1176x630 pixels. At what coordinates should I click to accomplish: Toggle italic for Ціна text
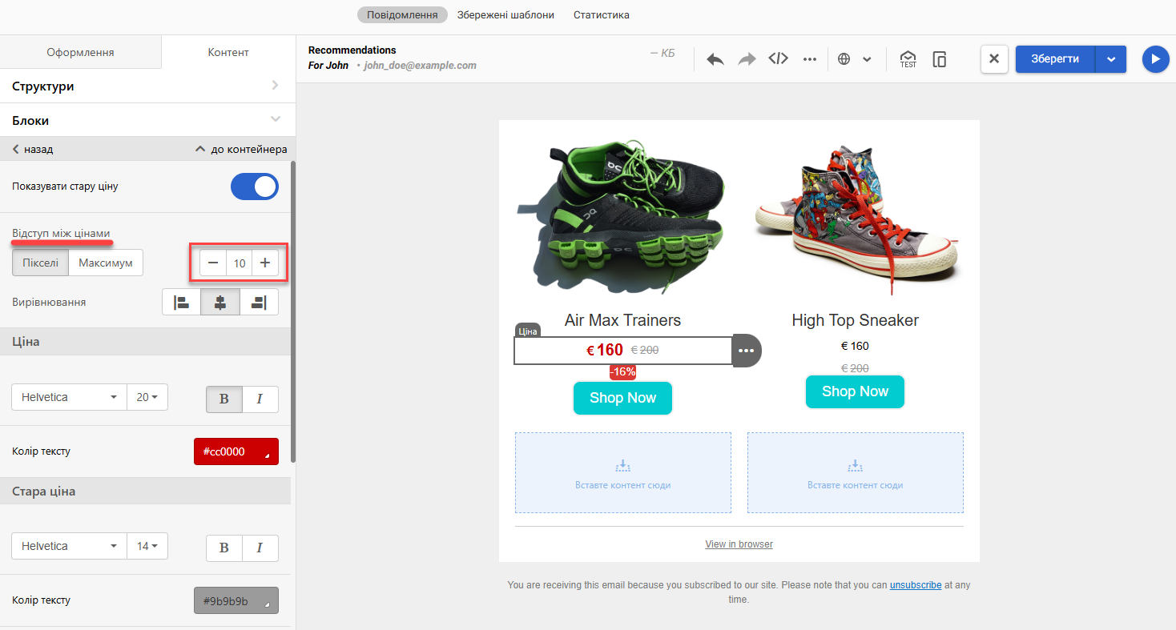click(260, 399)
